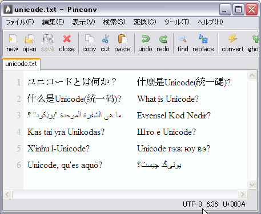Open the ツール(T) menu
This screenshot has height=214, width=261.
(176, 22)
